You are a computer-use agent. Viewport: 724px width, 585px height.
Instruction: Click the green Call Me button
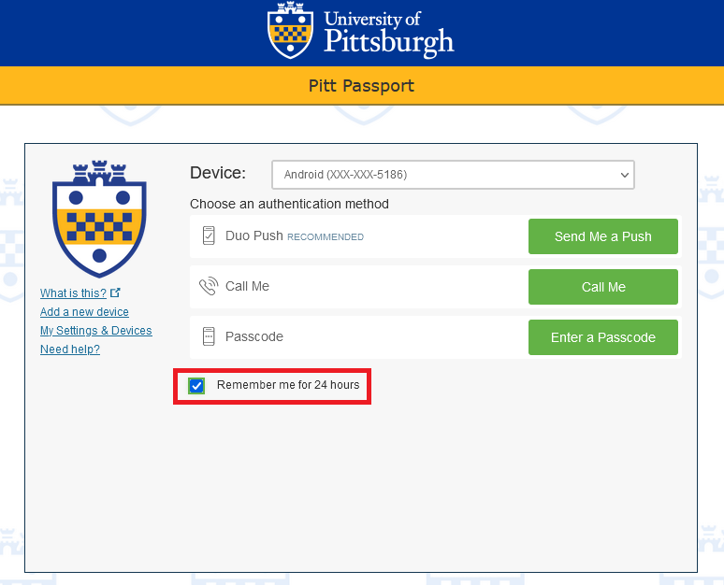pyautogui.click(x=603, y=287)
